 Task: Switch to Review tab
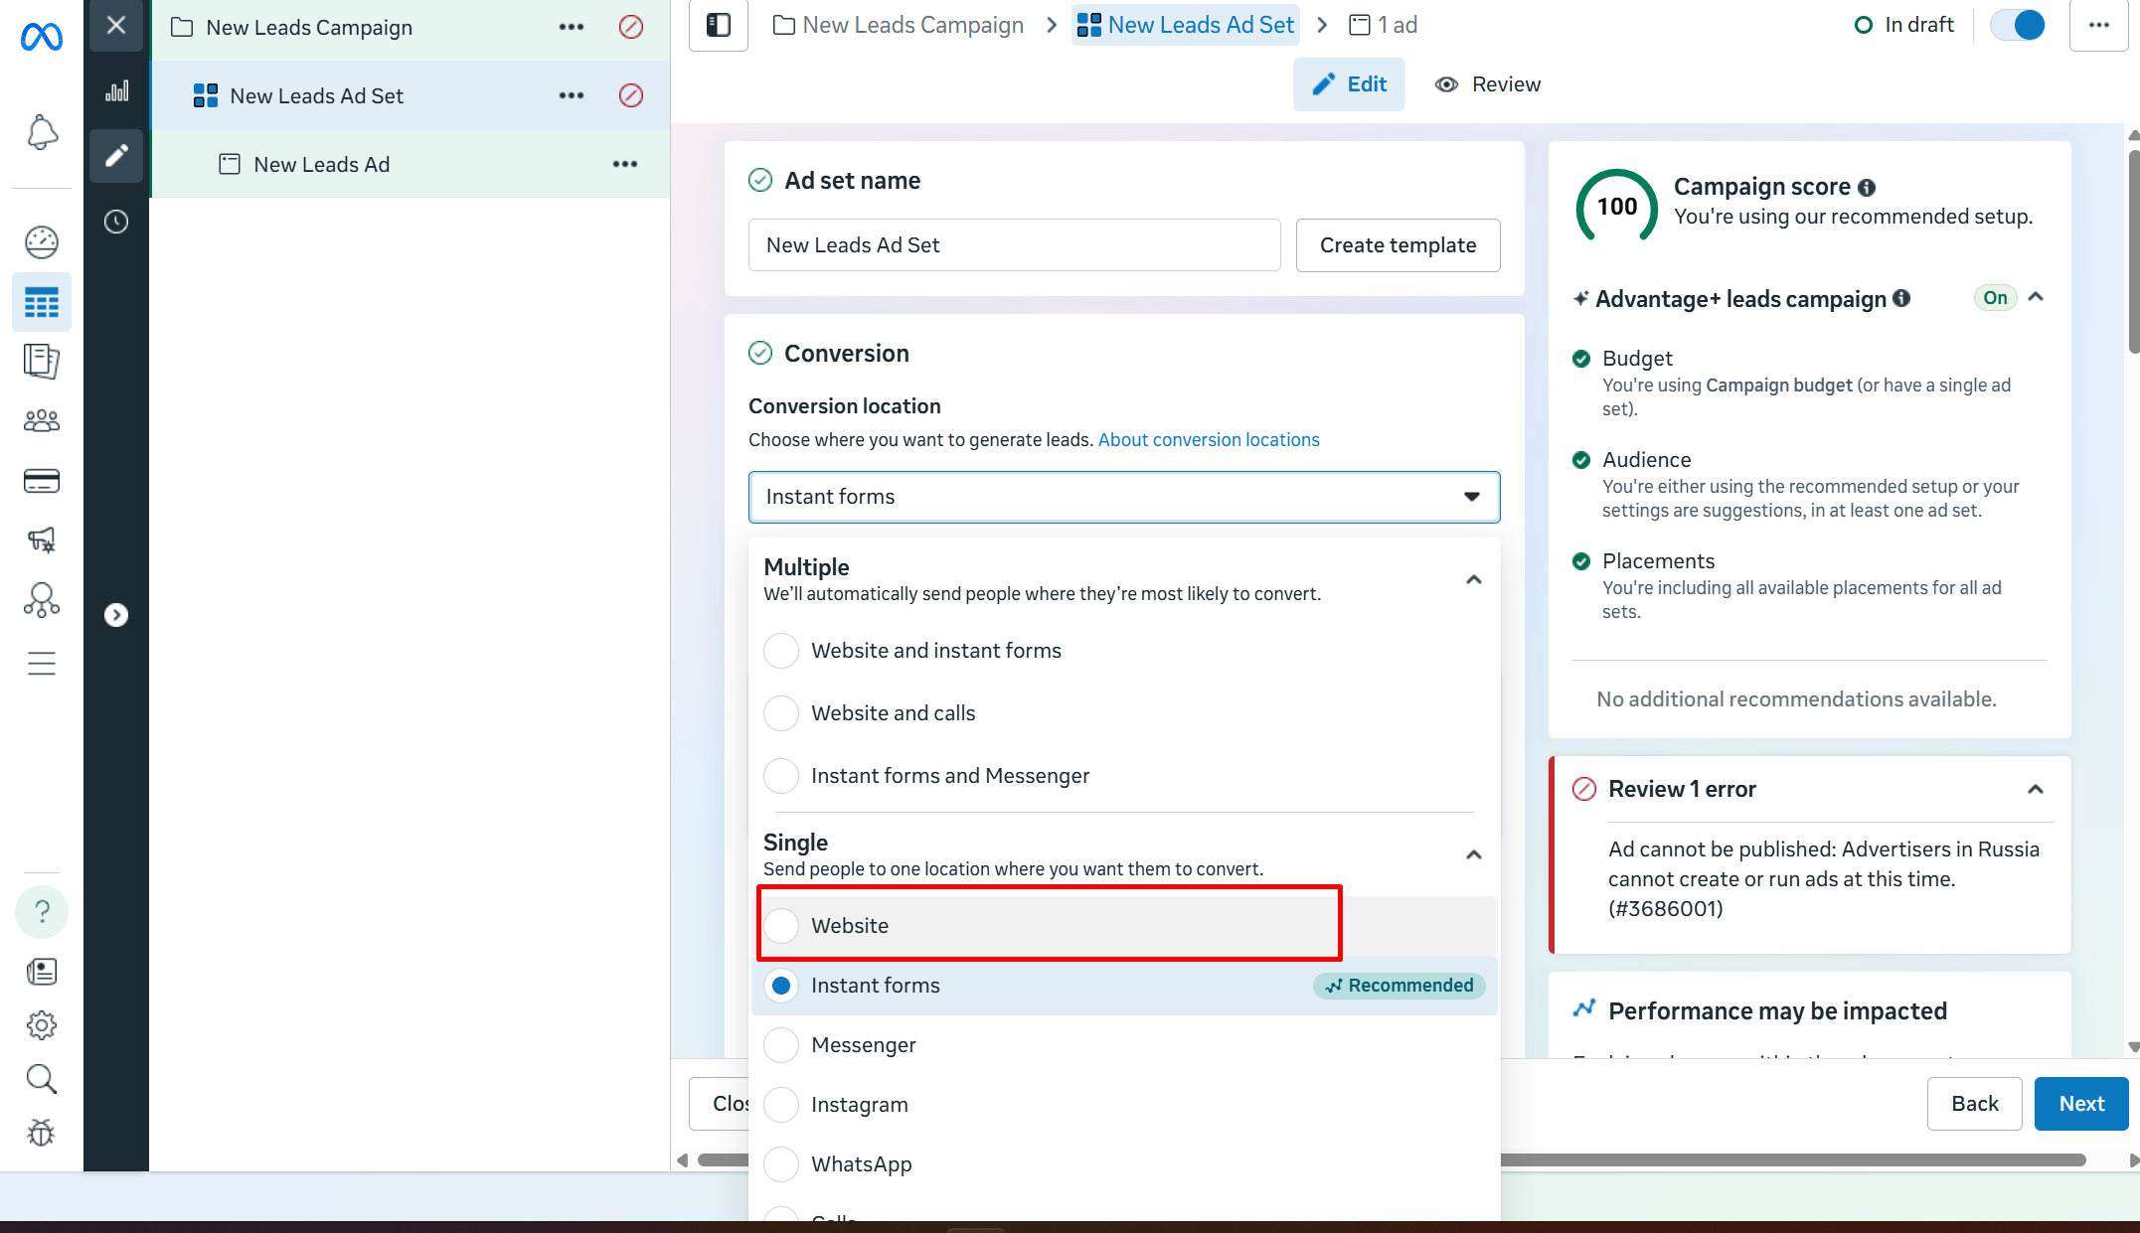pyautogui.click(x=1488, y=84)
